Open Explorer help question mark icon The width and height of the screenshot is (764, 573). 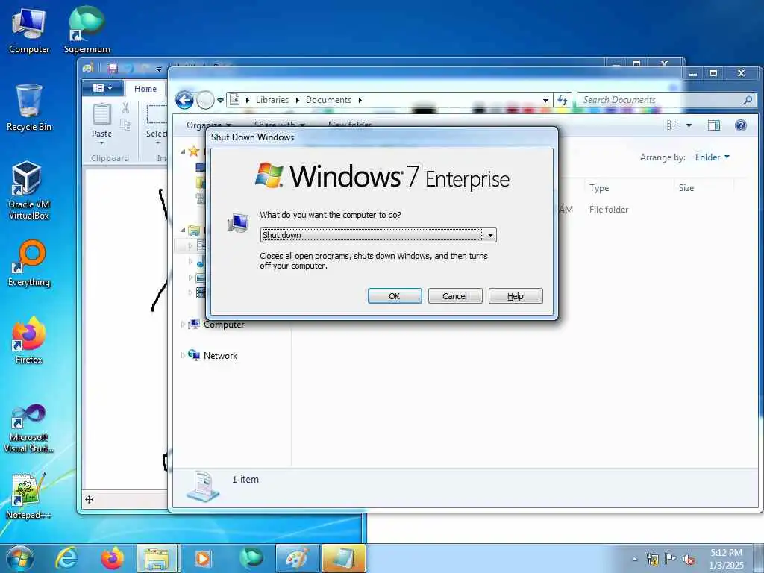[741, 125]
